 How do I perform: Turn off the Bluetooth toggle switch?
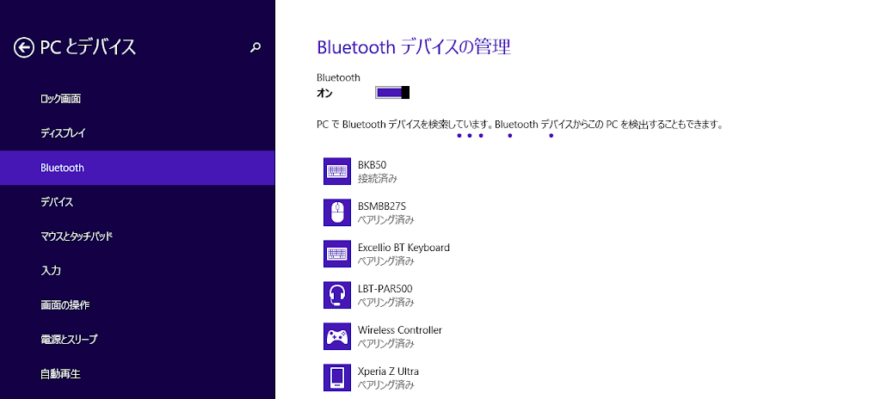click(x=392, y=93)
